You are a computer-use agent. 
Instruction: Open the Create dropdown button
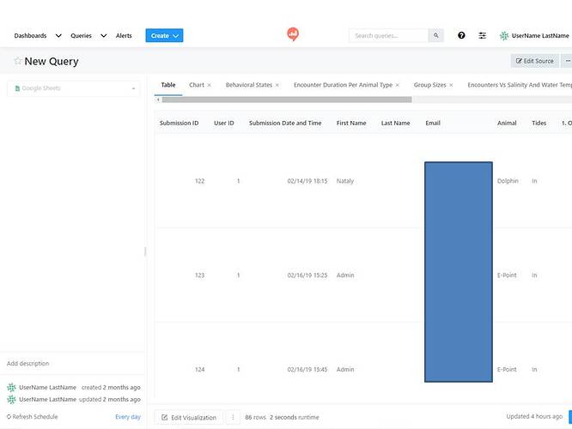tap(164, 35)
